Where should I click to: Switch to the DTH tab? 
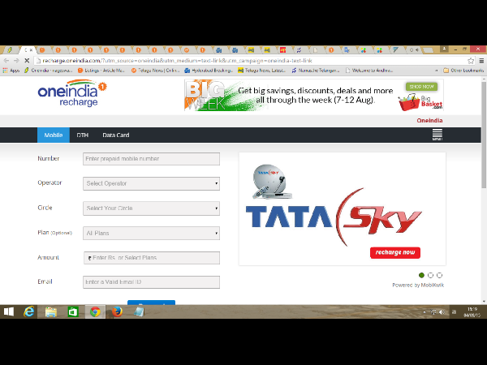click(82, 135)
